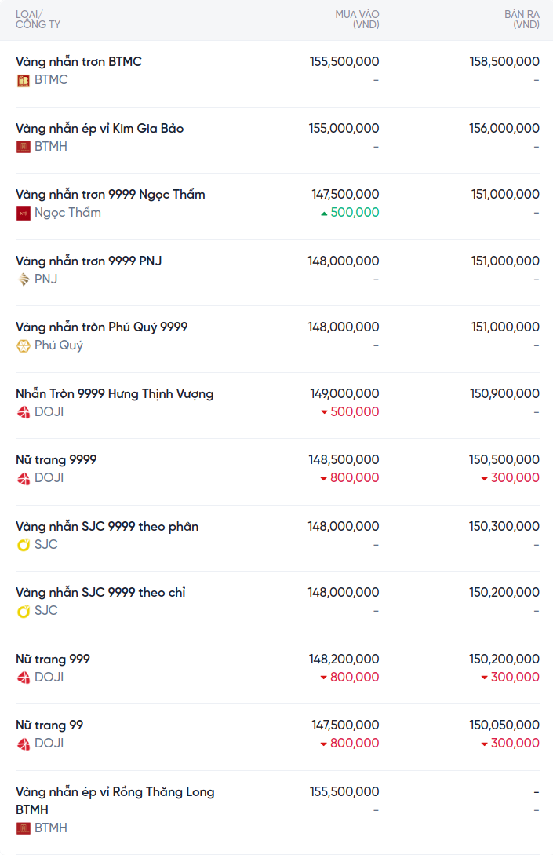Click the 158,500,000 BTMC sell price
This screenshot has width=553, height=855.
click(x=504, y=61)
